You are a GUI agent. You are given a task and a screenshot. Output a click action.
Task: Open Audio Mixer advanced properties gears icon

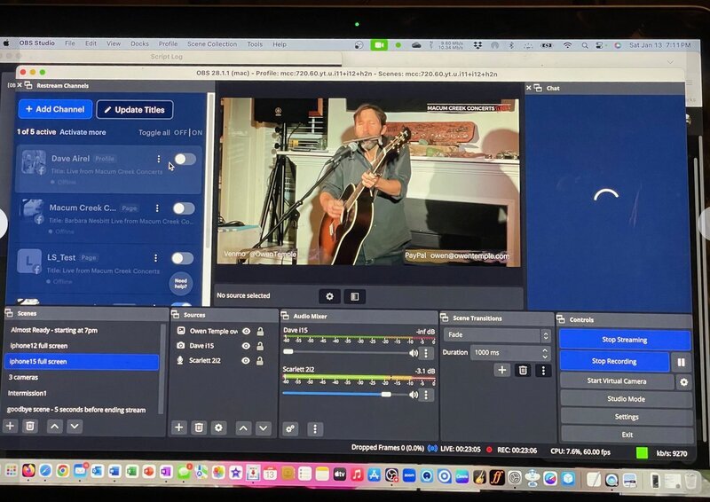click(x=290, y=428)
